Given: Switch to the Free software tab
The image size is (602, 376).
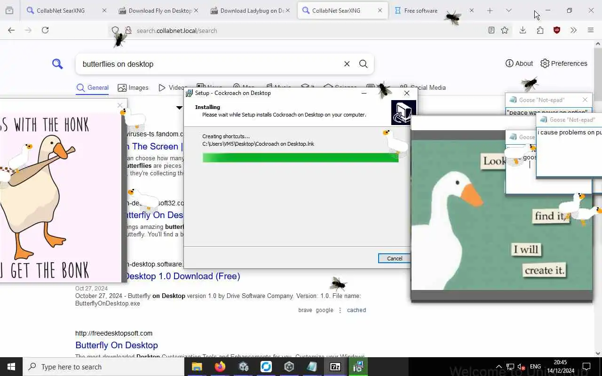Looking at the screenshot, I should click(x=421, y=10).
